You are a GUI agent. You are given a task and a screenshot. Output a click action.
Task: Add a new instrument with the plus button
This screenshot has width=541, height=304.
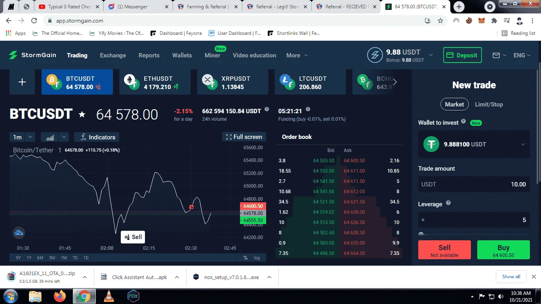22,82
